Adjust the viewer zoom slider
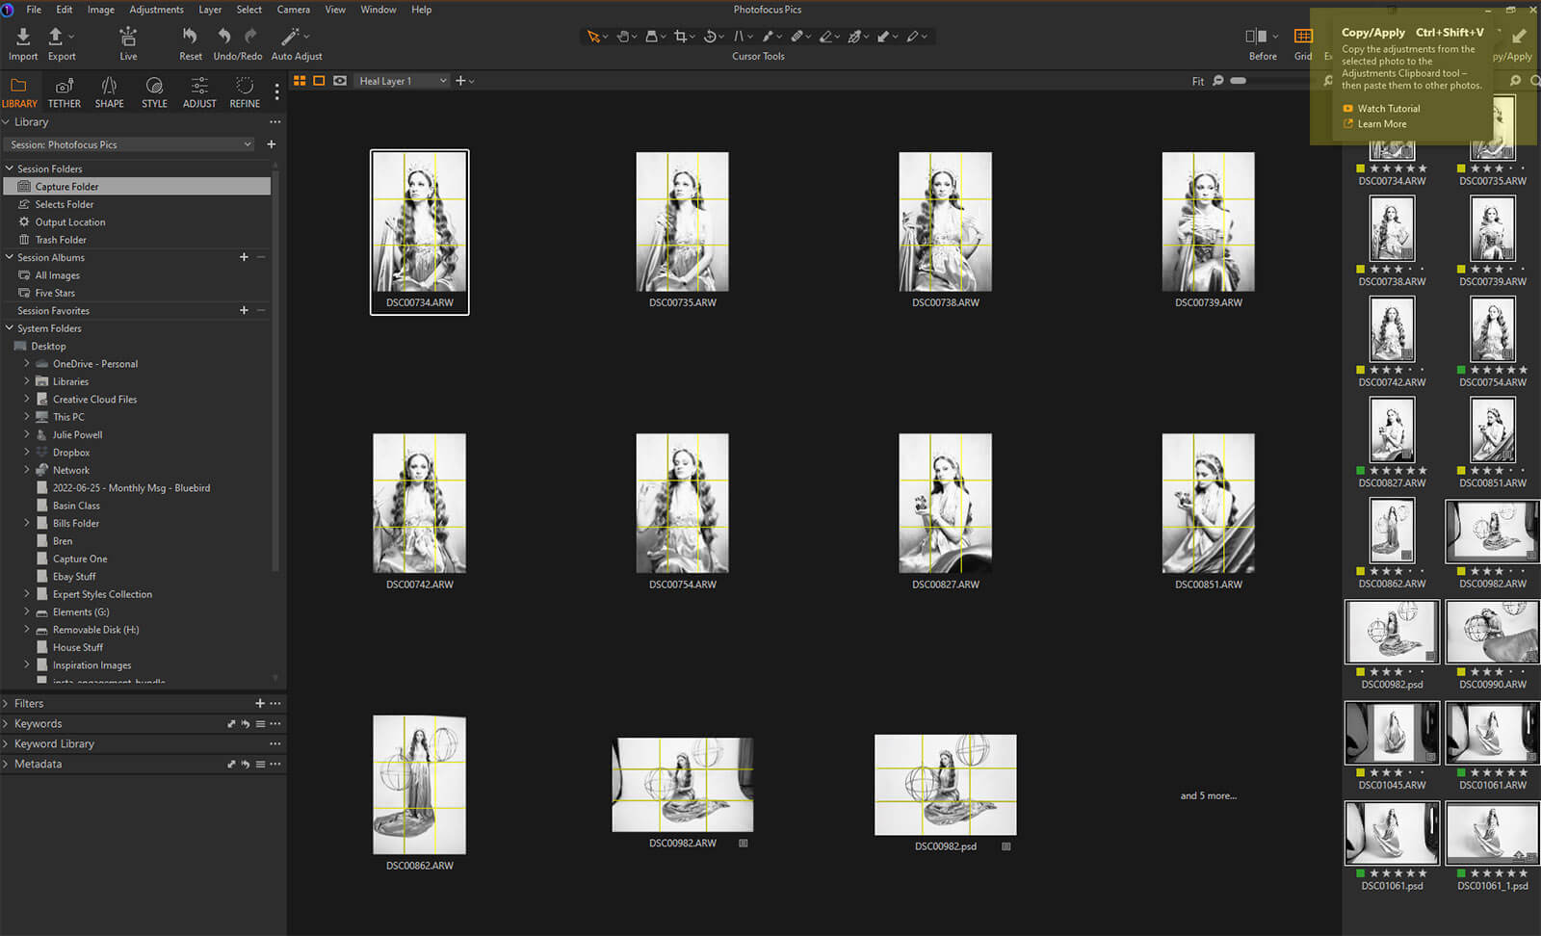 [1239, 81]
